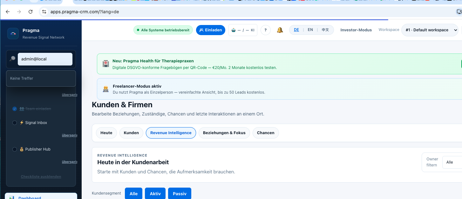Switch language to EN
The image size is (462, 199).
310,30
